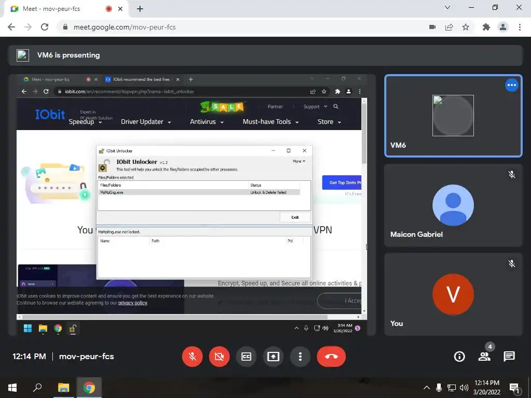
Task: Click the mov-peur-fcs meeting code text
Action: (87, 357)
